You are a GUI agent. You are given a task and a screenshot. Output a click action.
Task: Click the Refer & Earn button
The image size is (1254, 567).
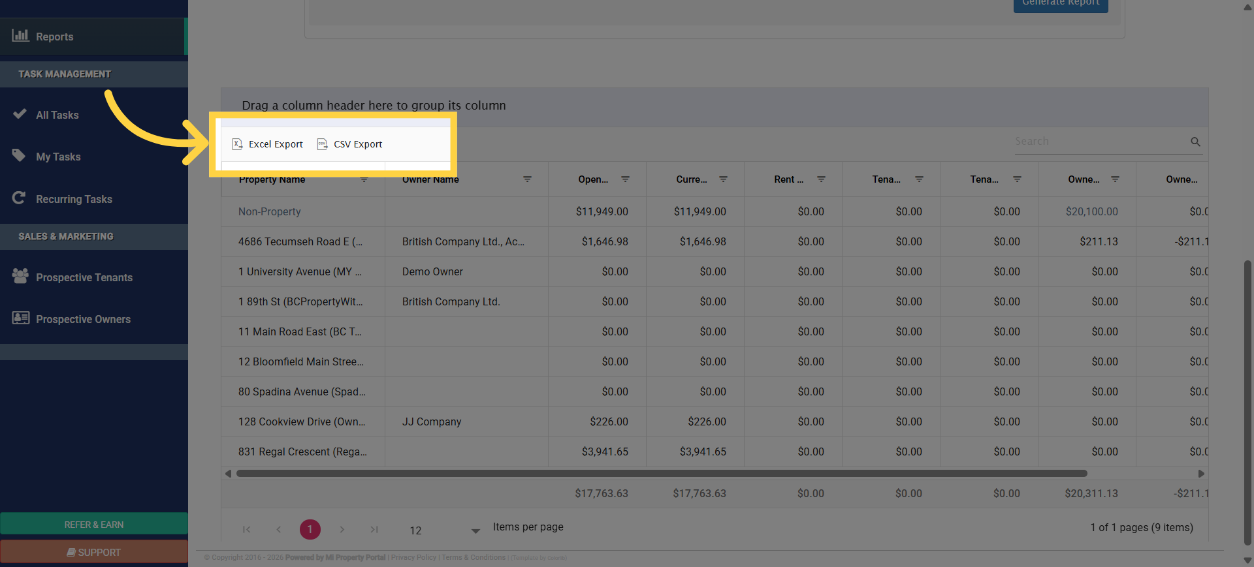click(x=94, y=524)
